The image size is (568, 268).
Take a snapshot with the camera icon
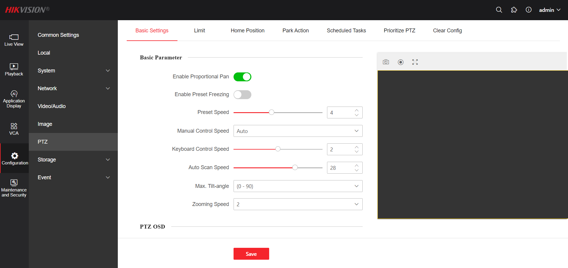tap(386, 62)
